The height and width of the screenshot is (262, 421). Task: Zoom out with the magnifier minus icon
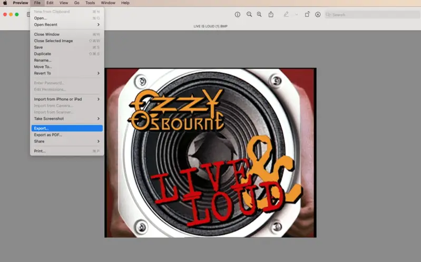(249, 15)
